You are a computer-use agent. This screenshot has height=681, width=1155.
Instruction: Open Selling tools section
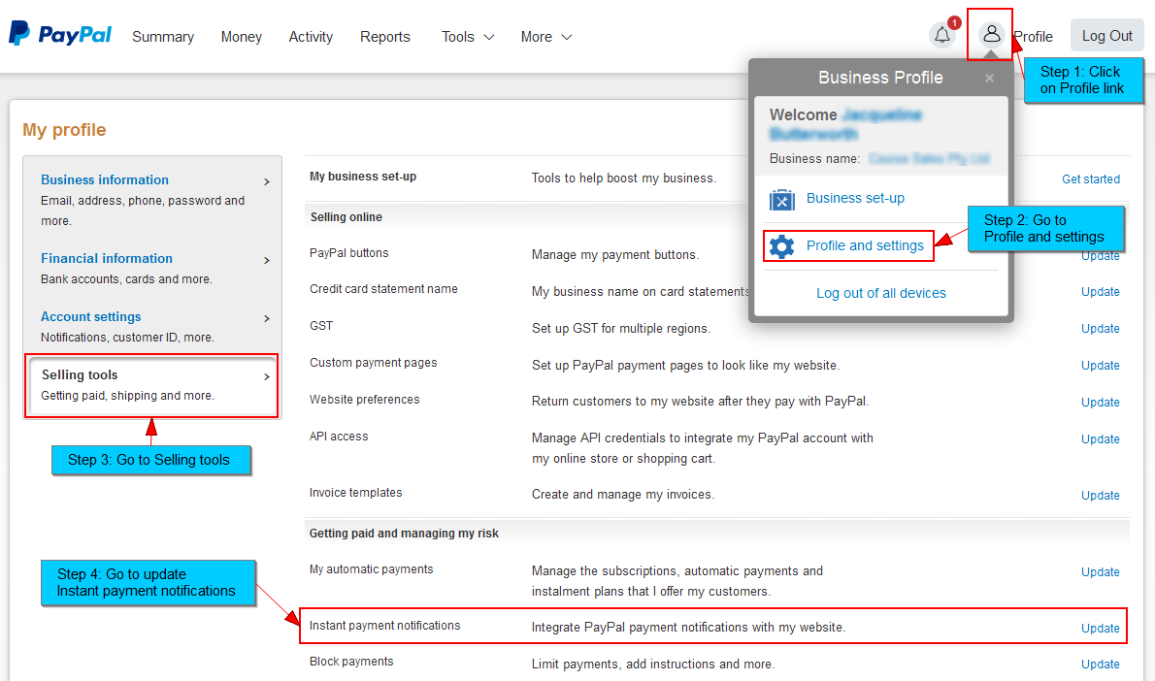coord(80,374)
